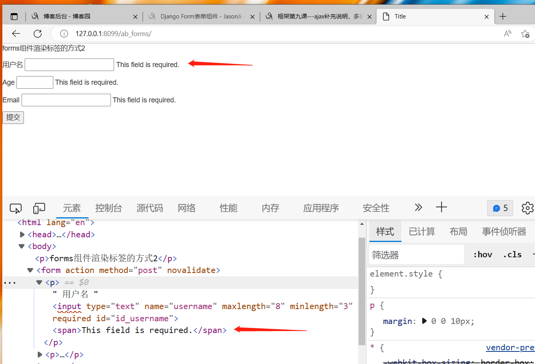
Task: Open the tab actions menu icon
Action: tap(14, 16)
